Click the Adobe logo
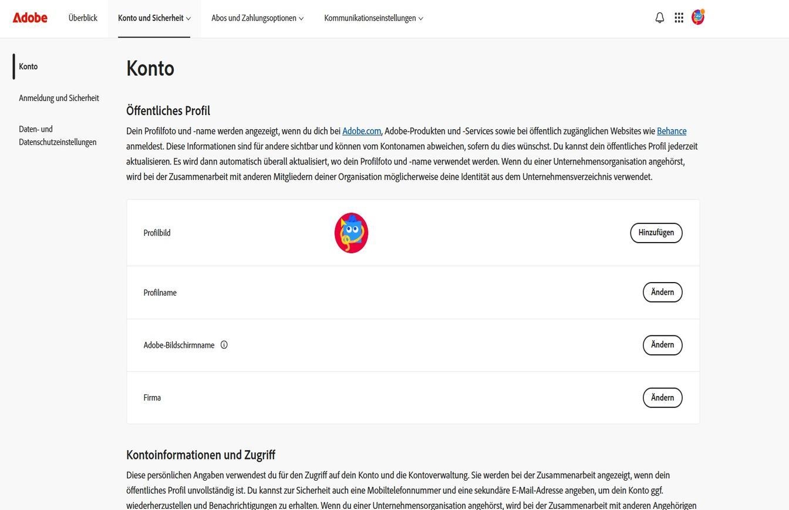Image resolution: width=789 pixels, height=510 pixels. pos(29,17)
